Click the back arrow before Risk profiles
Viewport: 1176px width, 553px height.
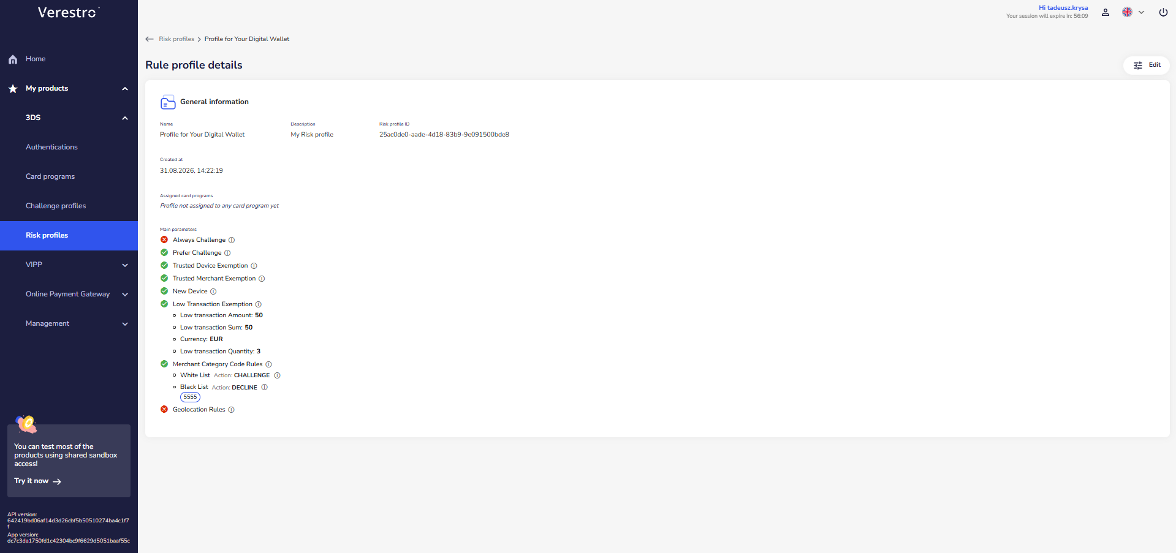pyautogui.click(x=150, y=39)
